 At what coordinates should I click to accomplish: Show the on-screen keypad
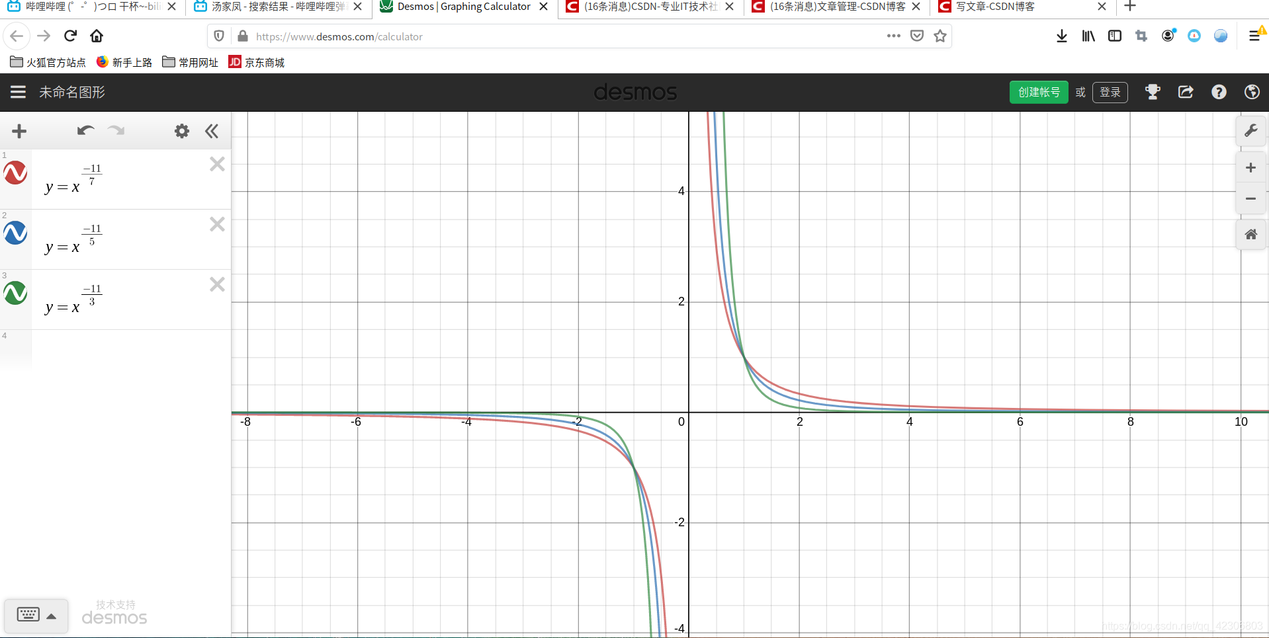coord(36,616)
